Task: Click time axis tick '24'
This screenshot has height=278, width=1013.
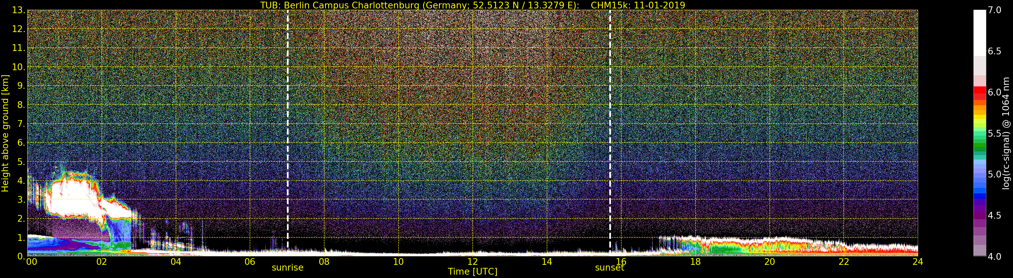Action: [917, 261]
